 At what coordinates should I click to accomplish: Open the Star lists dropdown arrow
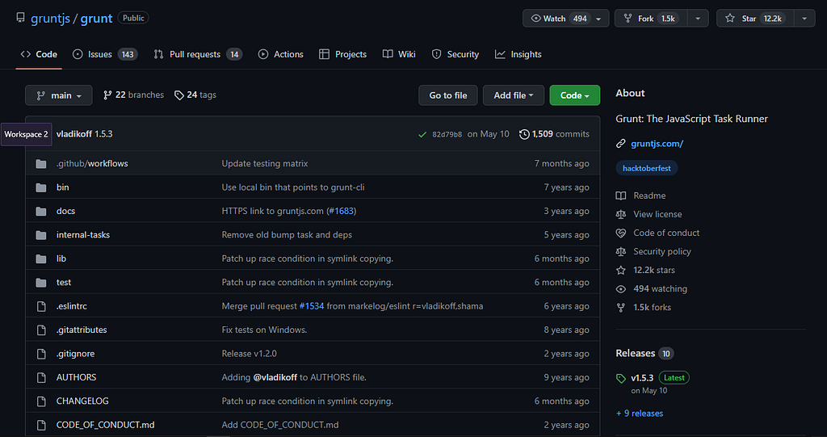(x=804, y=19)
